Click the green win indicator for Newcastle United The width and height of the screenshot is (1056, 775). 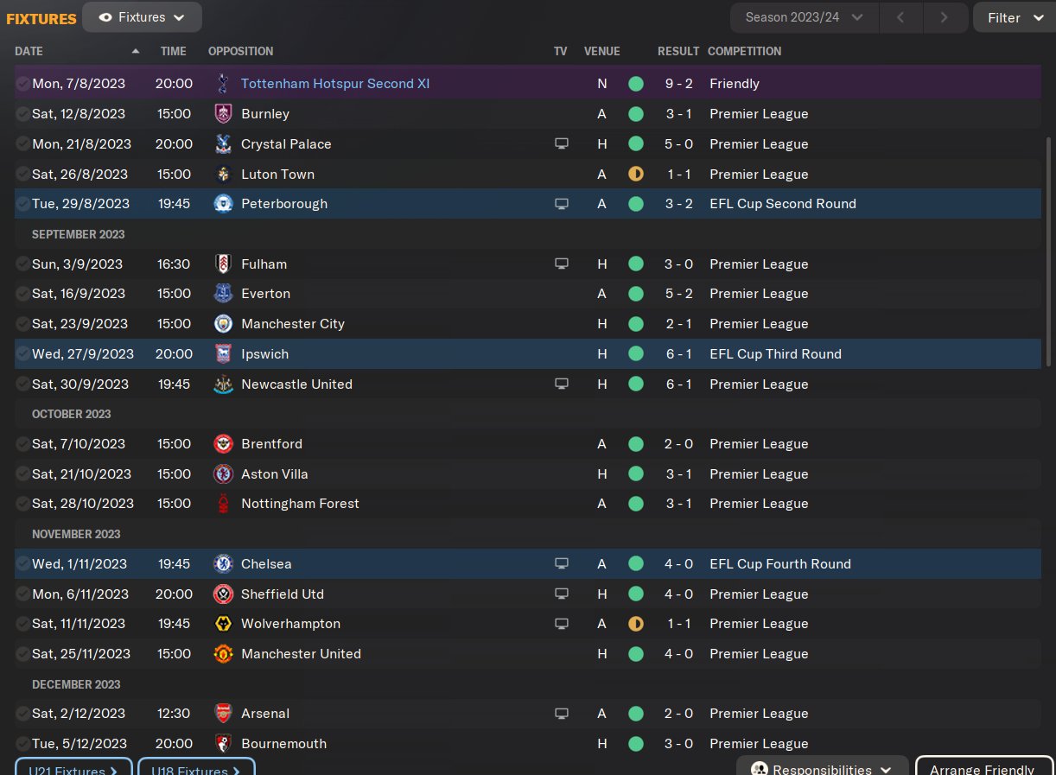click(x=636, y=384)
